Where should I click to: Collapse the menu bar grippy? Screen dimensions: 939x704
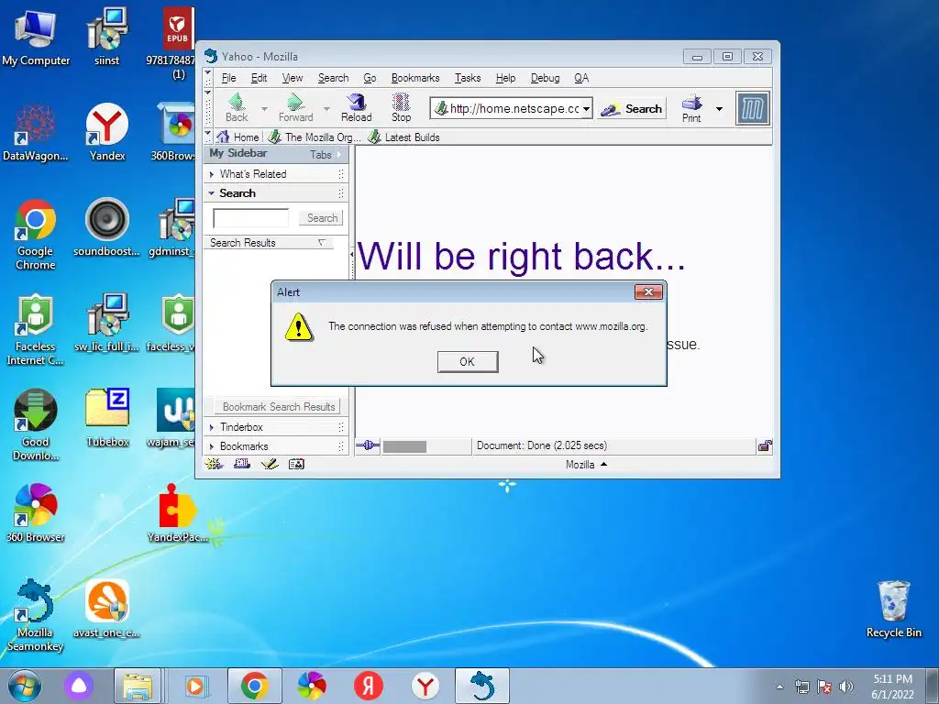tap(208, 78)
